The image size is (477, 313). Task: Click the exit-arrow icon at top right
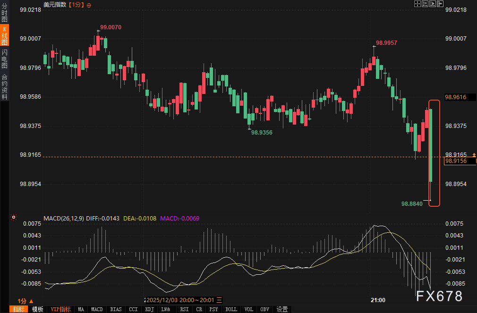tap(440, 4)
